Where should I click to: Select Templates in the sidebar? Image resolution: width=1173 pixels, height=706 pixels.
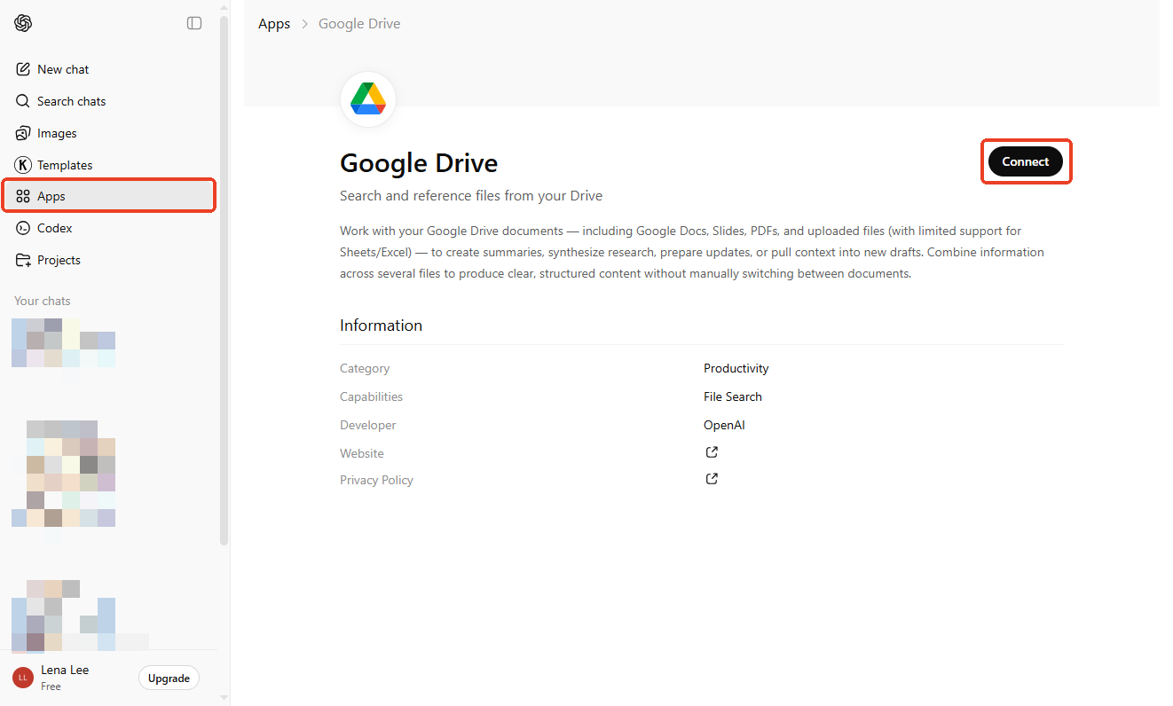[x=65, y=164]
